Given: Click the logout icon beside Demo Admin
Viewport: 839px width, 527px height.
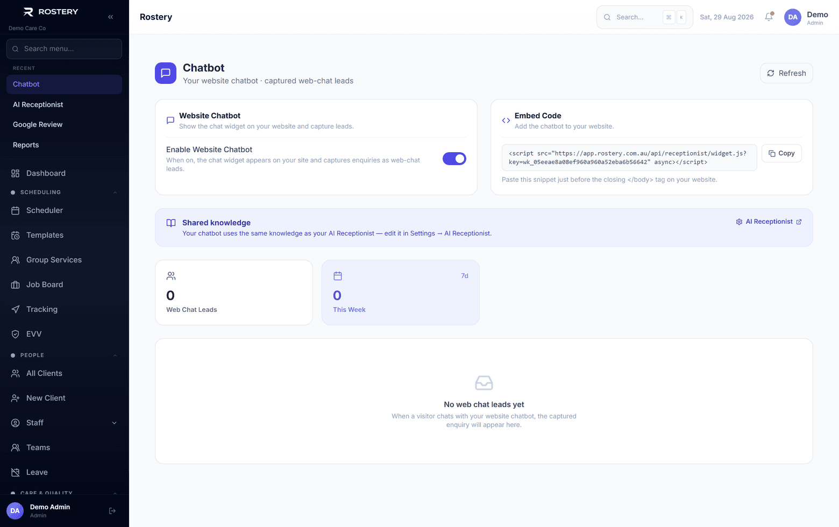Looking at the screenshot, I should pyautogui.click(x=112, y=511).
